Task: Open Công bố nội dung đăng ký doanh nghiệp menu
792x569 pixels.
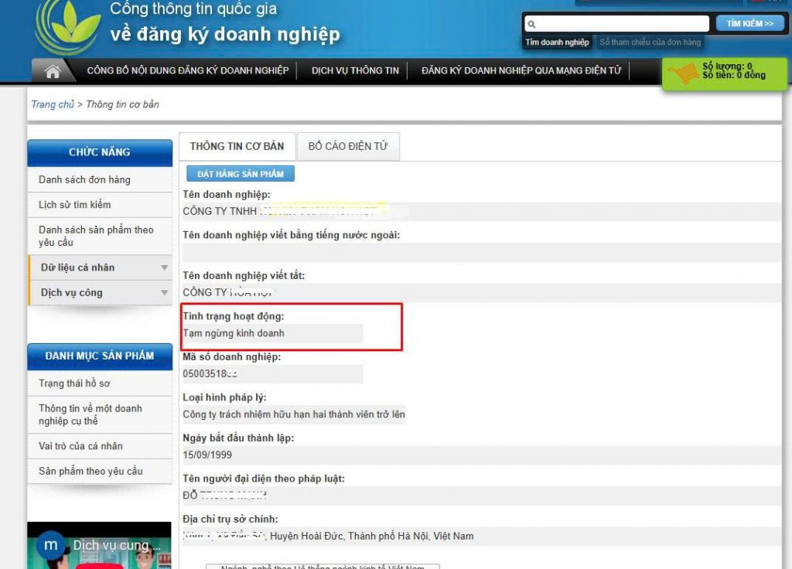Action: point(187,70)
